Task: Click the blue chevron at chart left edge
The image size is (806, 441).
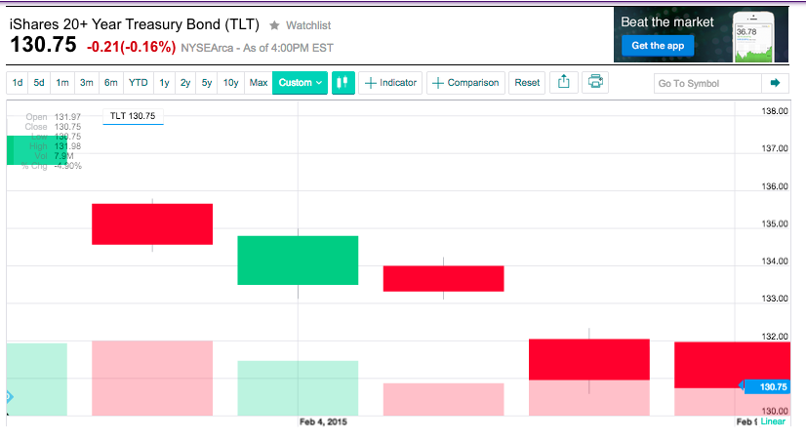Action: (x=9, y=396)
